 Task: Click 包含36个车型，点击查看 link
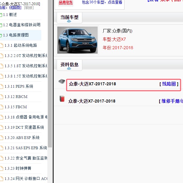(102, 2)
